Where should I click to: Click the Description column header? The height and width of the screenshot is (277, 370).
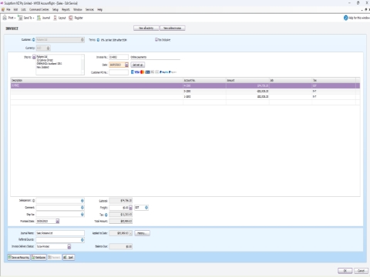(x=97, y=80)
